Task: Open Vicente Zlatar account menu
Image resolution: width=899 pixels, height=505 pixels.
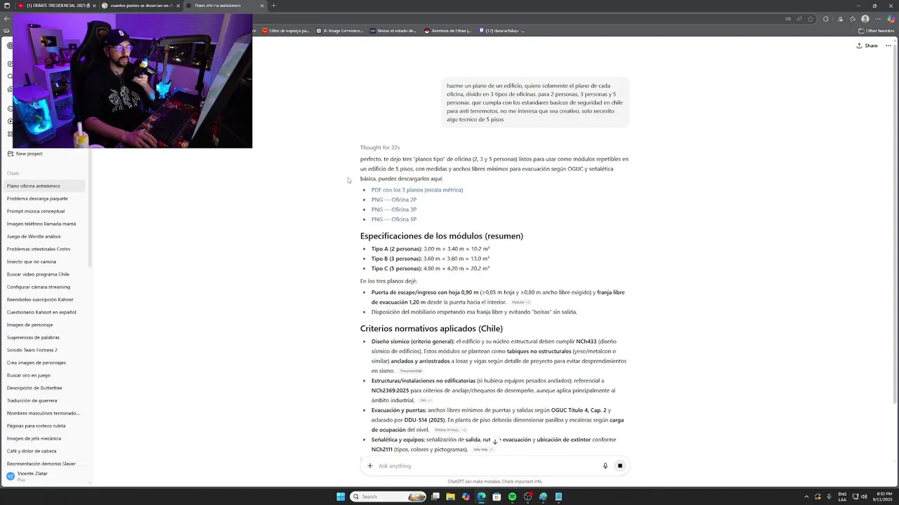Action: click(44, 476)
